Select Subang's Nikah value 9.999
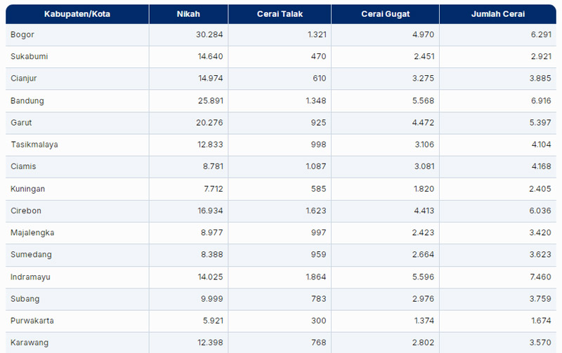Screen dimensions: 562x353 tap(211, 299)
